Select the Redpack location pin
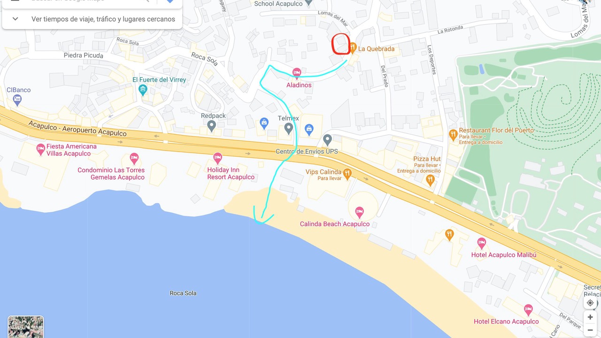 (x=212, y=125)
